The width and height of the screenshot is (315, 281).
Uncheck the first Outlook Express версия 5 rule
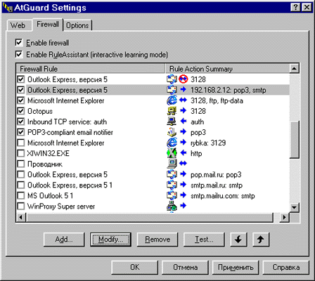click(21, 79)
